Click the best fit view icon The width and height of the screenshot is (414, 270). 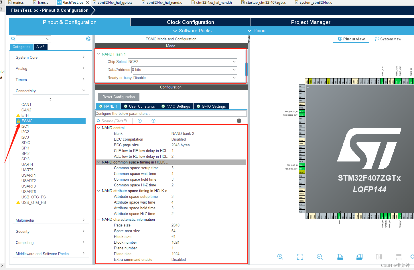(x=300, y=257)
